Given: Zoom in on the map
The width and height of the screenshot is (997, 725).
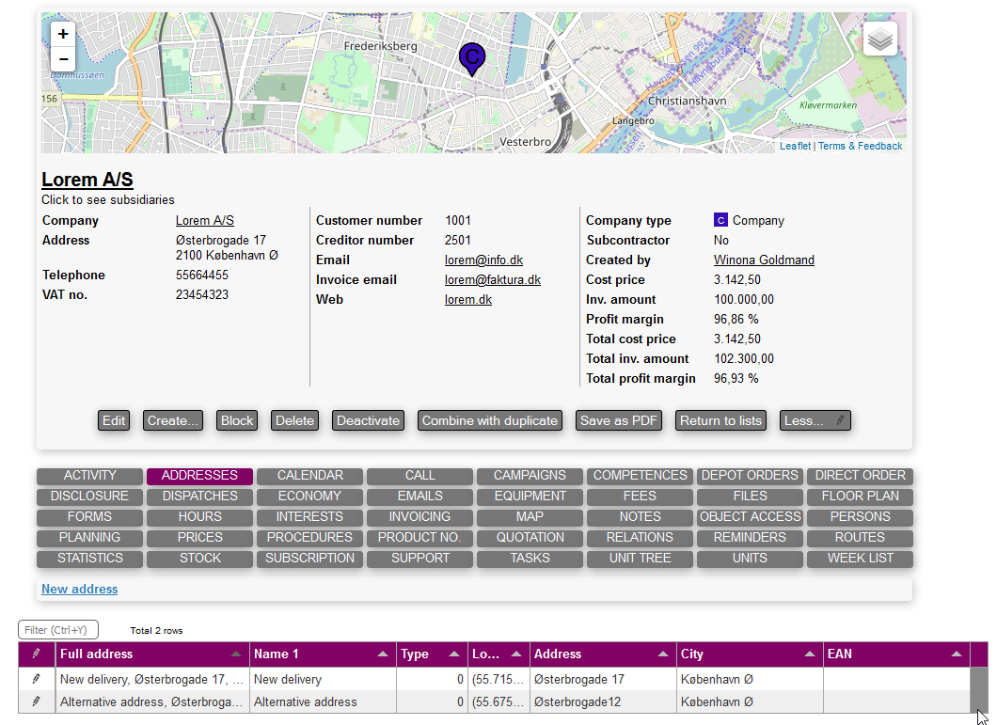Looking at the screenshot, I should pos(63,34).
